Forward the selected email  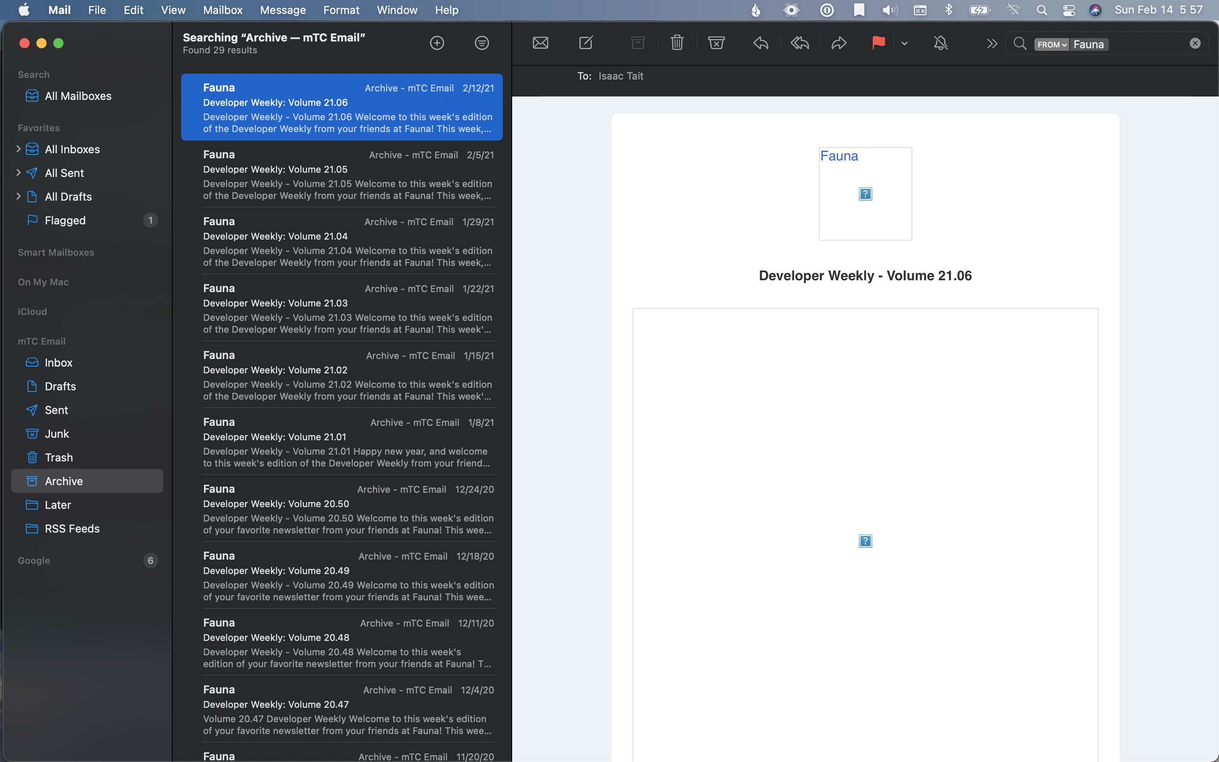click(x=838, y=43)
